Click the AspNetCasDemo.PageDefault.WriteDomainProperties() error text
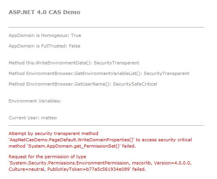The height and width of the screenshot is (179, 217). pos(71,140)
